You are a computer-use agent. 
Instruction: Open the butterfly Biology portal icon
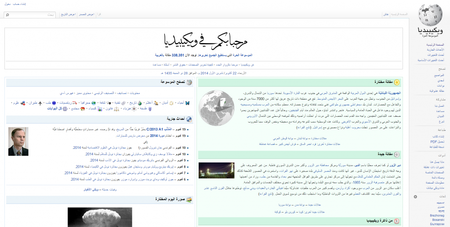[x=187, y=103]
